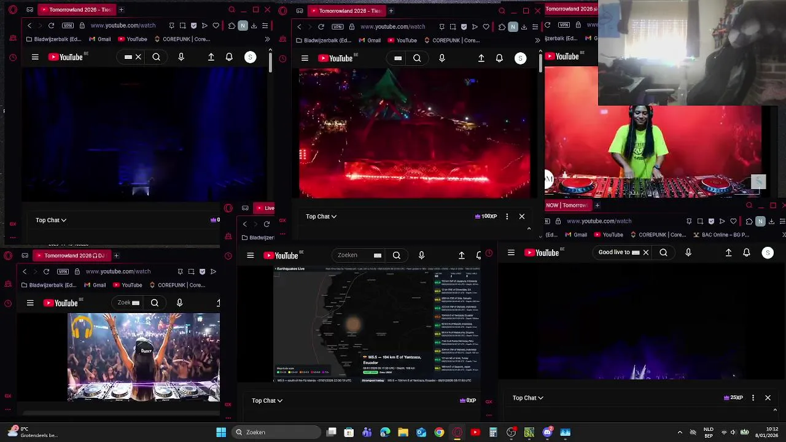Click Opera GX logo of top-left window
This screenshot has height=442, width=786.
tap(13, 10)
